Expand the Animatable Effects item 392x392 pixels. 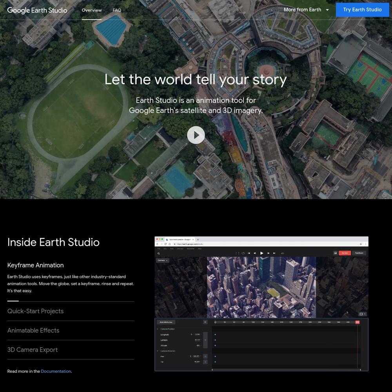coord(33,330)
